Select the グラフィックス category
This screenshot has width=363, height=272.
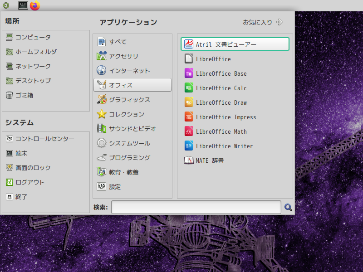point(132,99)
